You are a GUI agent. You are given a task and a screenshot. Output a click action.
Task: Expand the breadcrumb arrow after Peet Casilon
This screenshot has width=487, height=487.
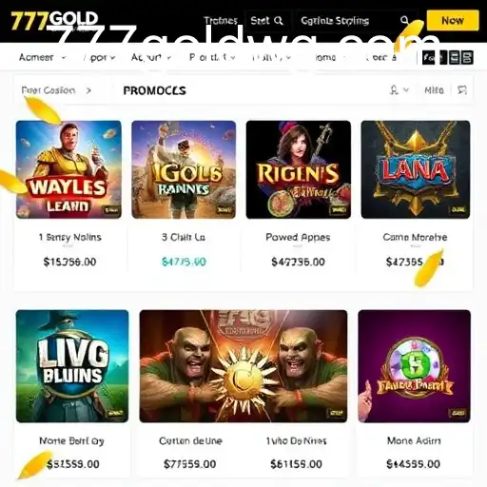click(88, 90)
